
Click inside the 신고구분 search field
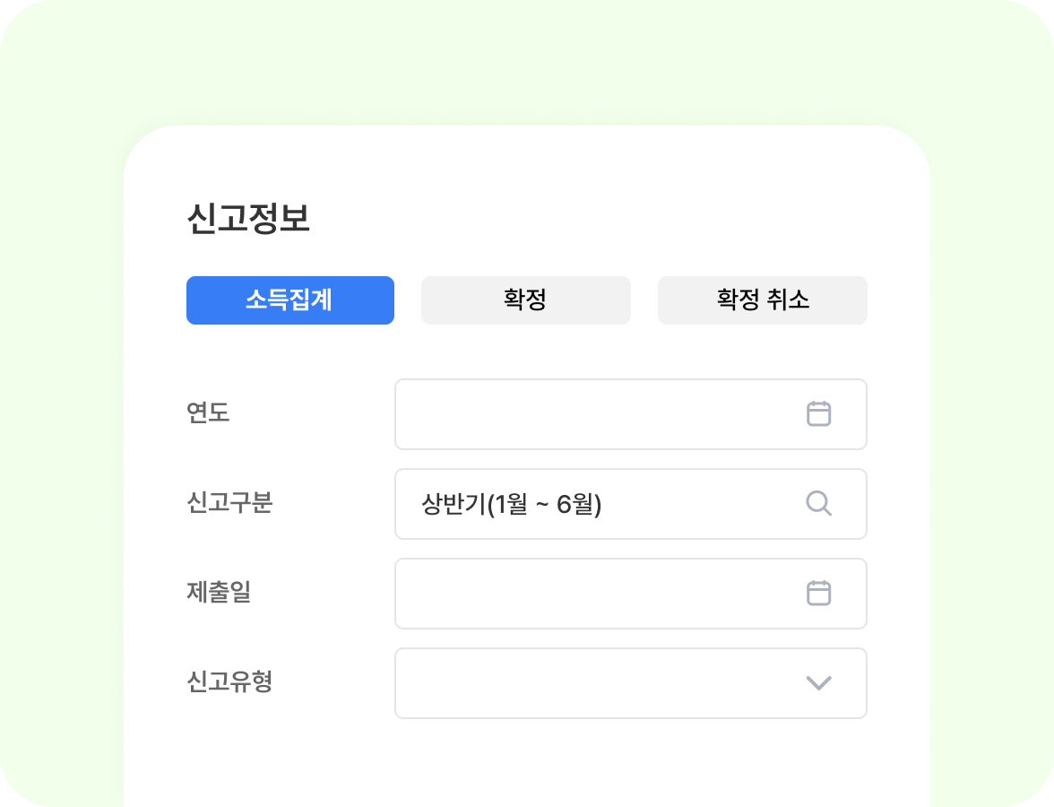[699, 504]
